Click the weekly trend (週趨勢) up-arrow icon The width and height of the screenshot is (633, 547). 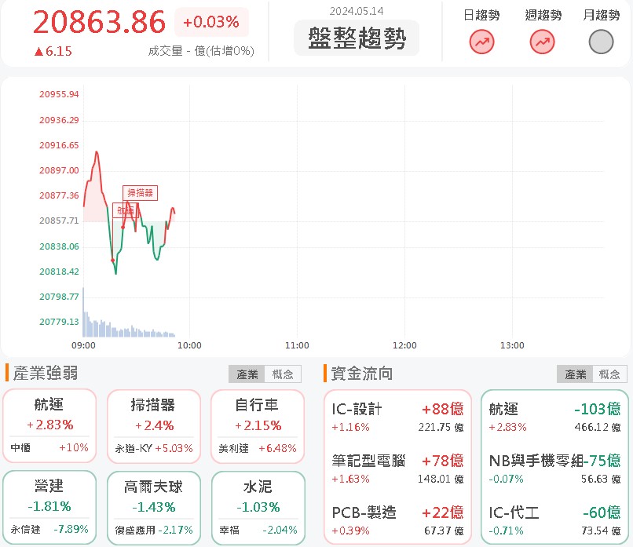(x=542, y=42)
